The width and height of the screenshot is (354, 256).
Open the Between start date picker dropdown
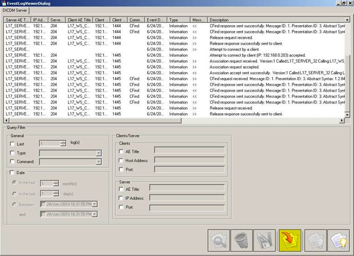click(x=95, y=204)
